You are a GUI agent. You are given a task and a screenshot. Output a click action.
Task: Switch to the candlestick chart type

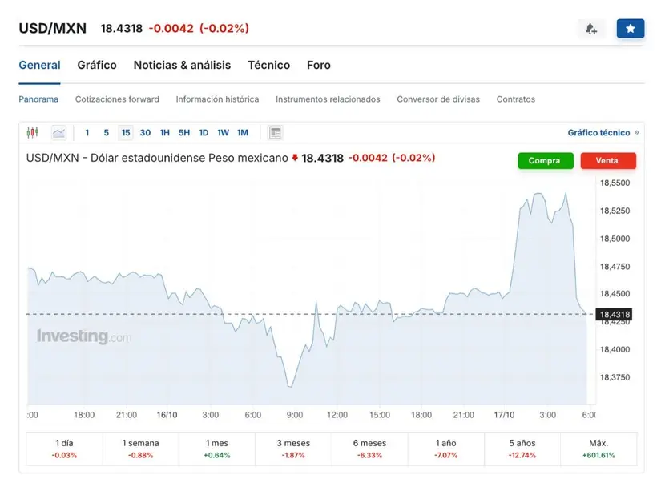coord(33,132)
